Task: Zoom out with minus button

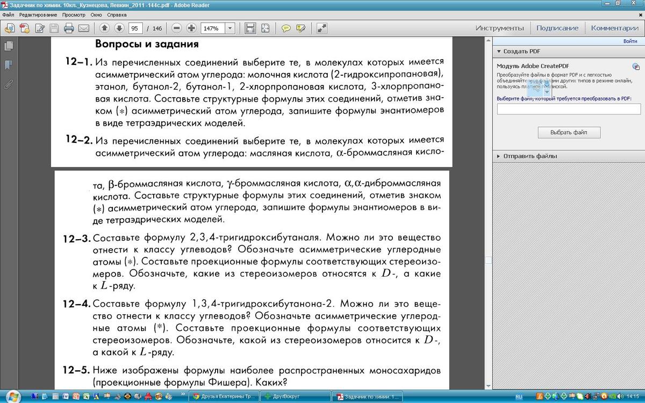Action: click(x=176, y=28)
